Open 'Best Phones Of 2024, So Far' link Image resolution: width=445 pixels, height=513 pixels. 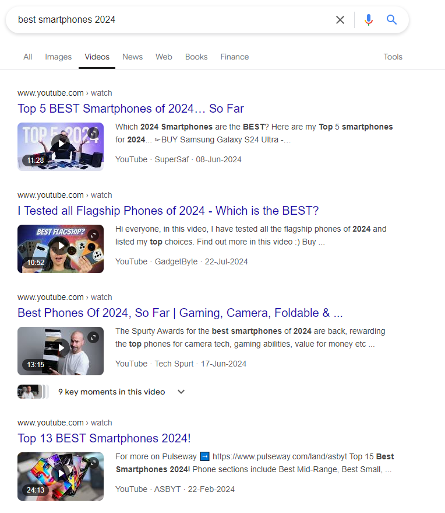tap(180, 313)
